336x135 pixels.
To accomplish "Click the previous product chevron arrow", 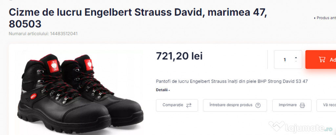I will [315, 18].
